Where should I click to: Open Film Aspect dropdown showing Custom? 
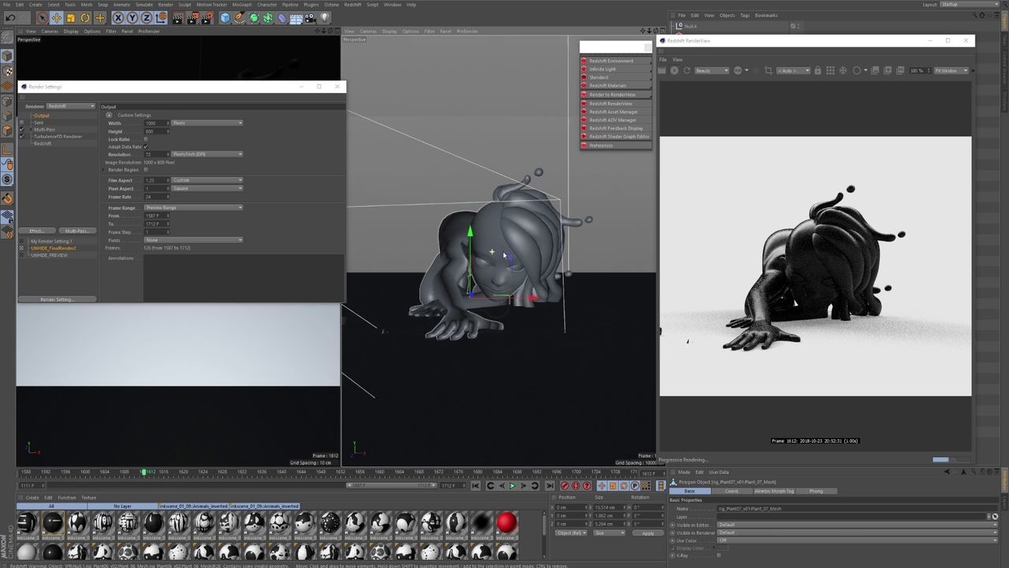click(207, 181)
